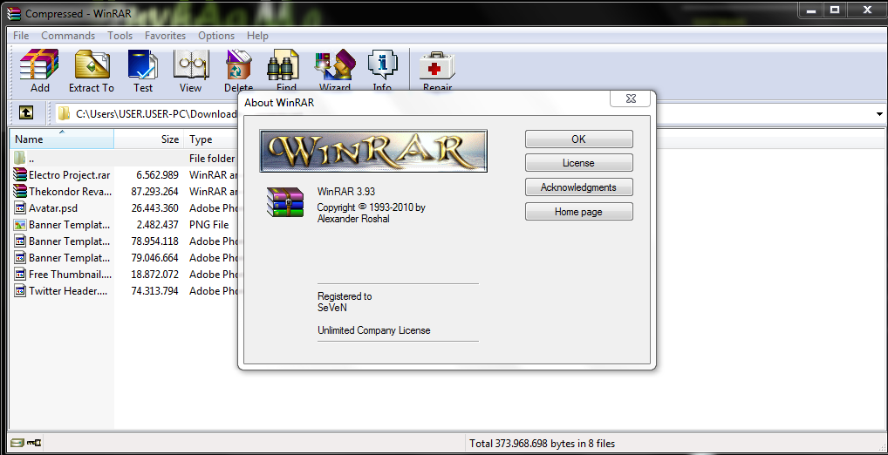Run the Test archive tool
This screenshot has height=455, width=888.
click(143, 71)
